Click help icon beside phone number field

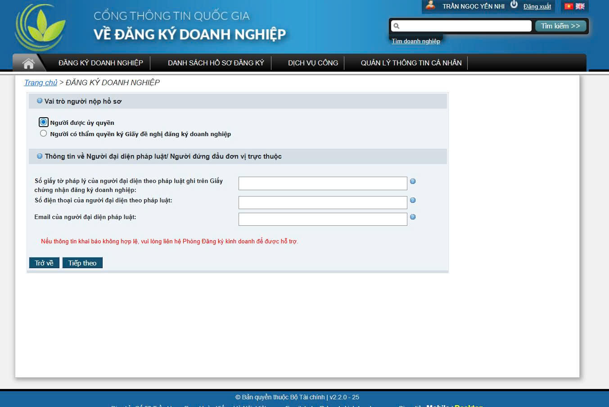[x=413, y=200]
